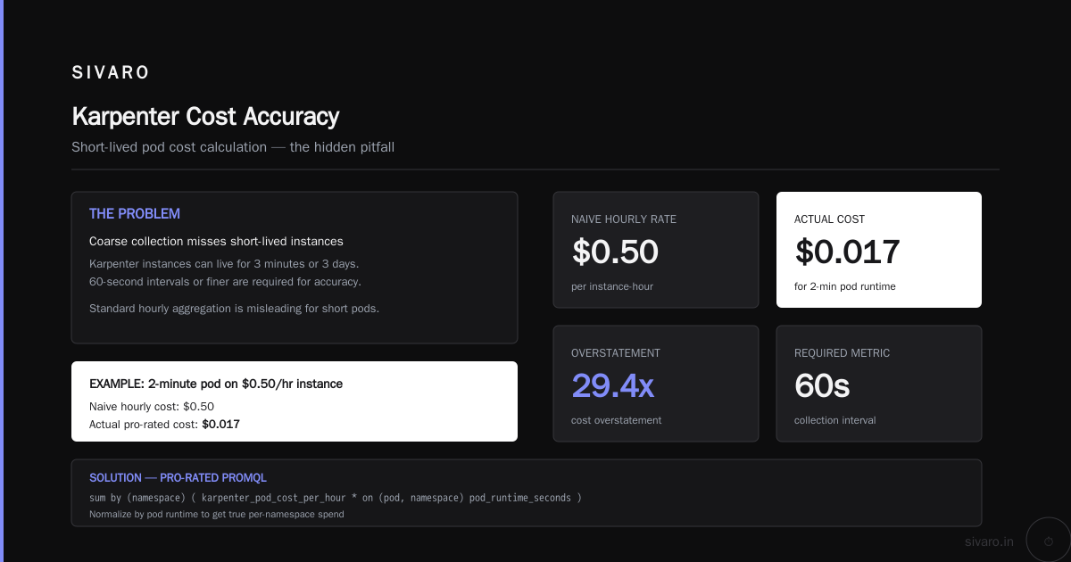This screenshot has height=562, width=1071.
Task: Click the "3 minutes or 3 days" sentence
Action: 224,264
